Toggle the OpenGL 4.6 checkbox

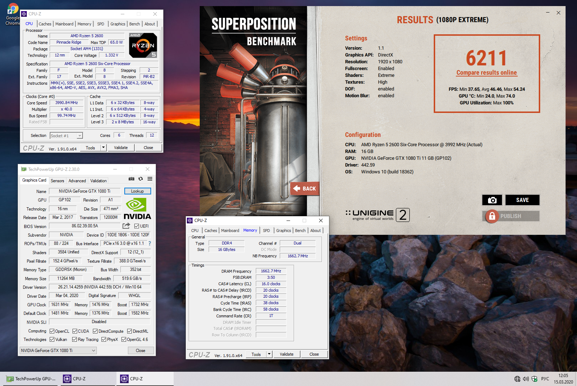pos(124,340)
